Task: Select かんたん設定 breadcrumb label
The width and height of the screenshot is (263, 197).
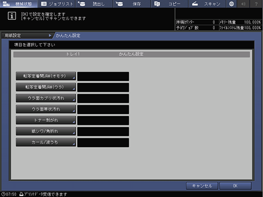Action: [x=68, y=36]
